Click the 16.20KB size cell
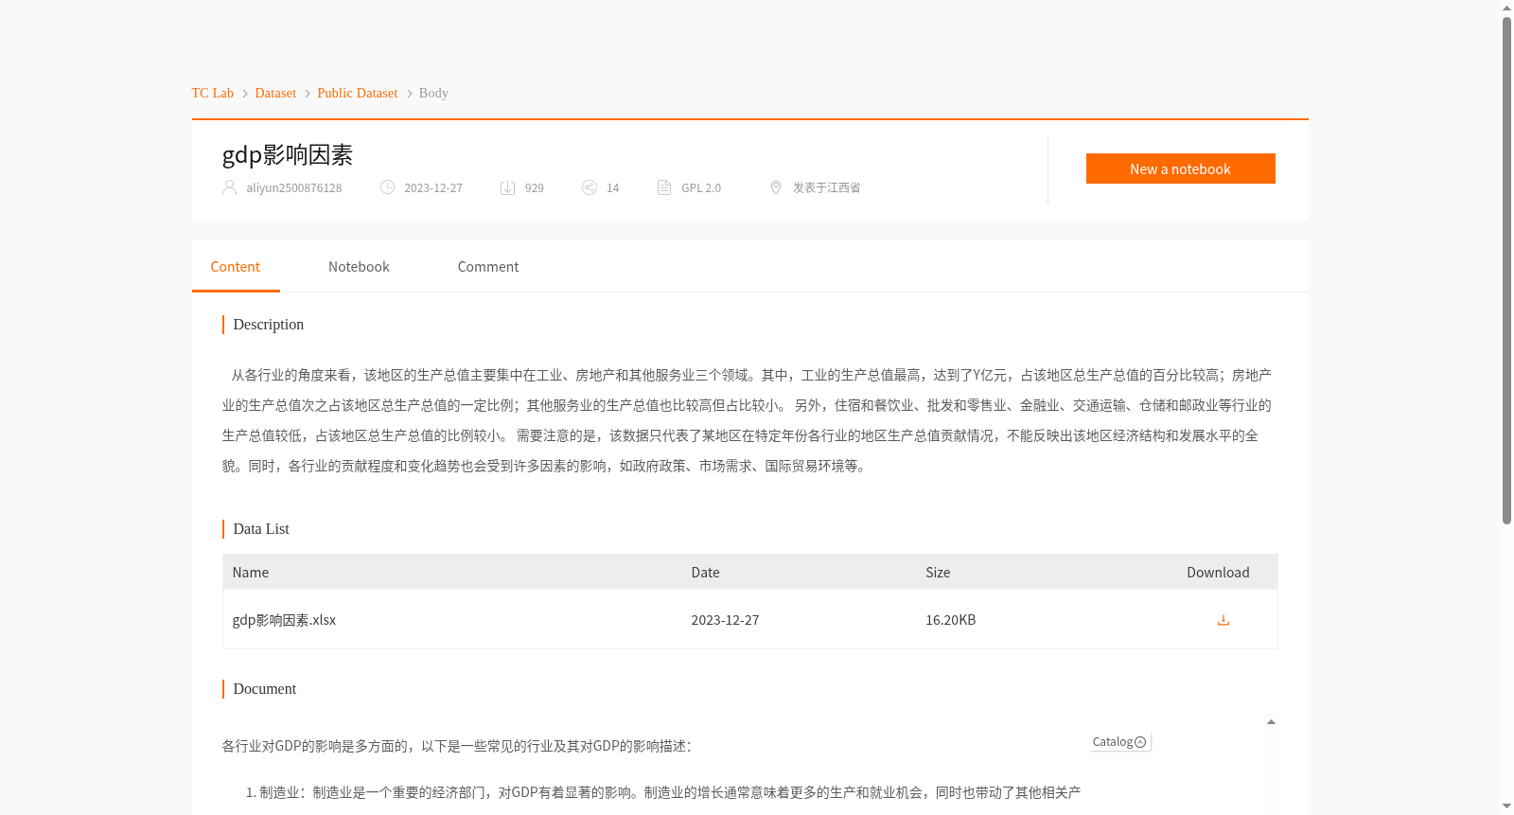Screen dimensions: 1514x815 951,620
